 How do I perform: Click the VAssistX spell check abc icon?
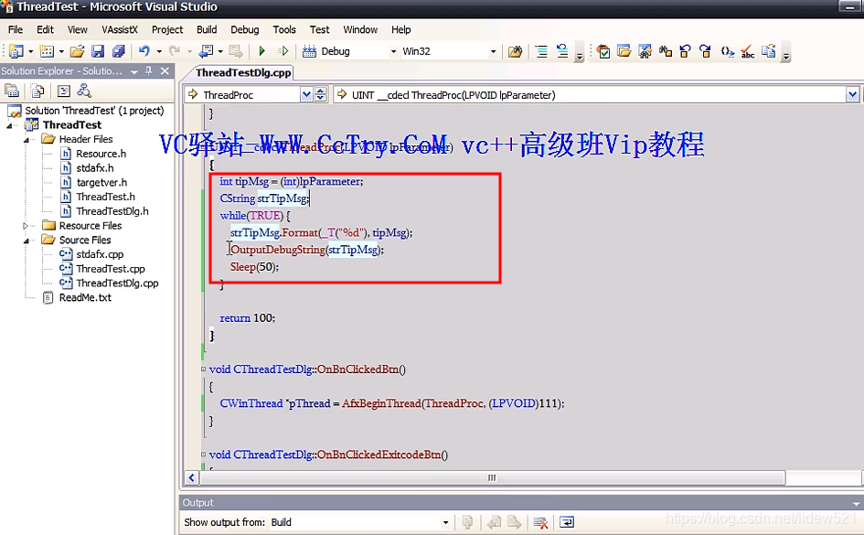point(748,52)
